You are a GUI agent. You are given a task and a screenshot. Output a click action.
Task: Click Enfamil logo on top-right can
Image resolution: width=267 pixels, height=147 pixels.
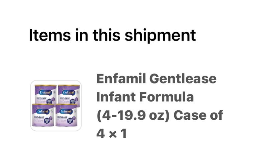click(x=68, y=92)
